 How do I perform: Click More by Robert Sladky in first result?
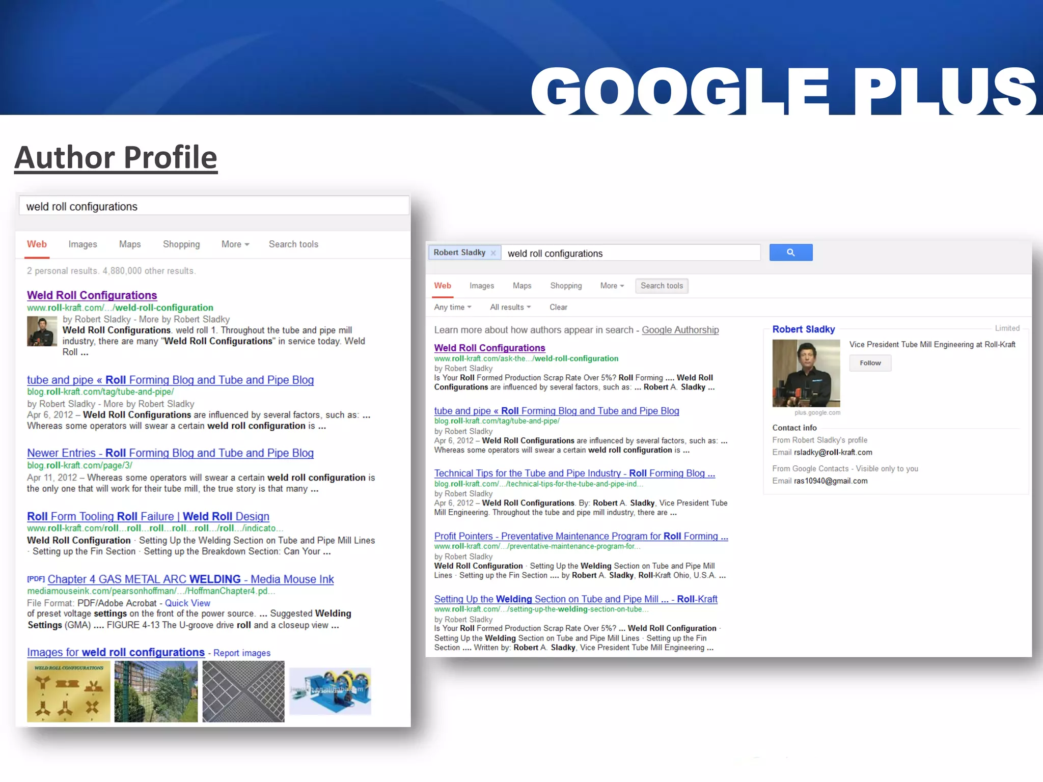click(x=184, y=319)
